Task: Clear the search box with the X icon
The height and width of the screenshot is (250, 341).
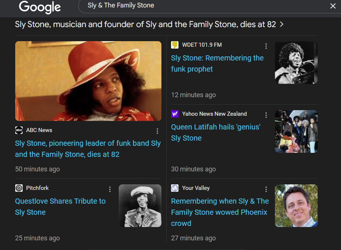Action: [x=333, y=6]
